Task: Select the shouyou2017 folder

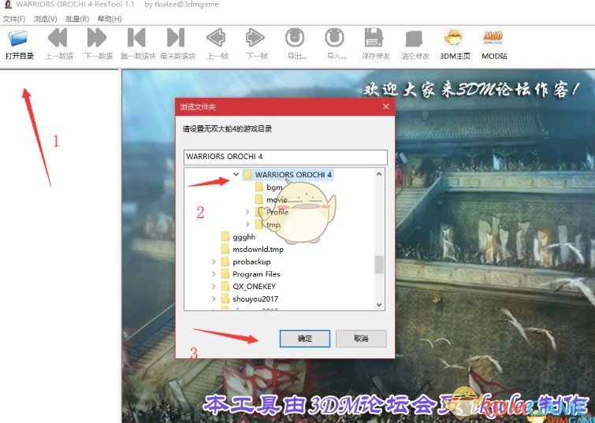Action: click(x=250, y=299)
